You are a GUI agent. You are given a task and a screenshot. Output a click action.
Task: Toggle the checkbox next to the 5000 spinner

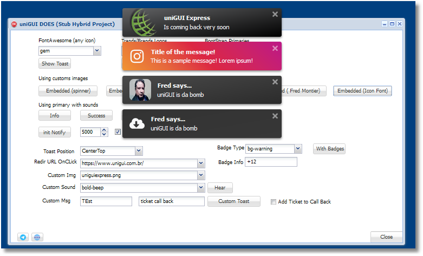[118, 132]
